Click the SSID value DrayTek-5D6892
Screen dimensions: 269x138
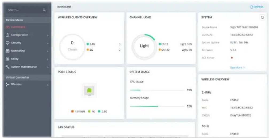(240, 115)
